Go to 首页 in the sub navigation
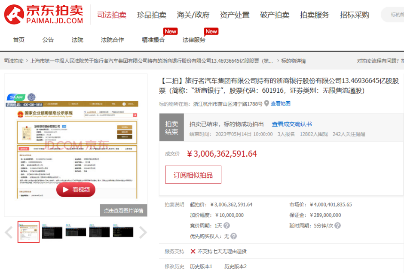Image resolution: width=404 pixels, height=273 pixels. pos(19,40)
